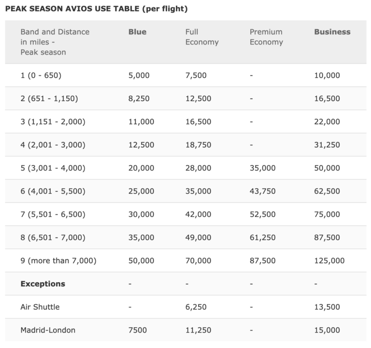This screenshot has height=348, width=371.
Task: Click the Peak Season Avios Use Table title
Action: tap(96, 9)
